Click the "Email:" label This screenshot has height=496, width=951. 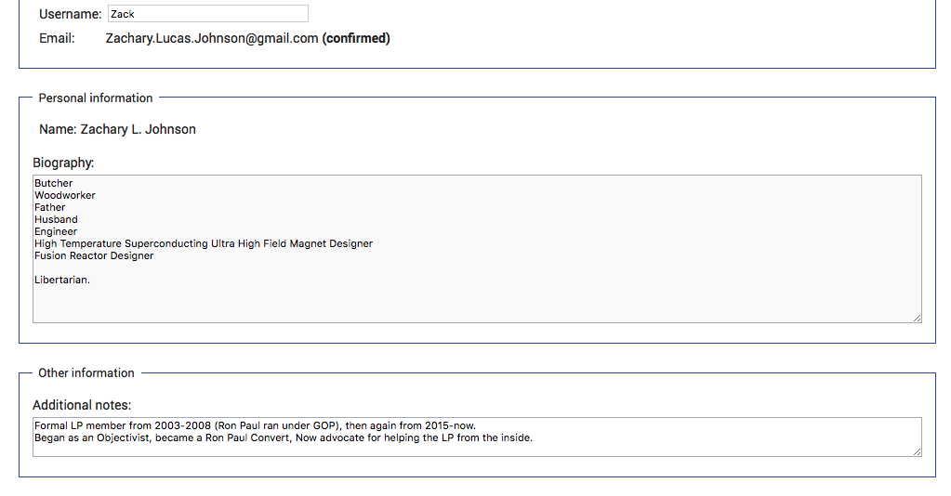tap(57, 39)
